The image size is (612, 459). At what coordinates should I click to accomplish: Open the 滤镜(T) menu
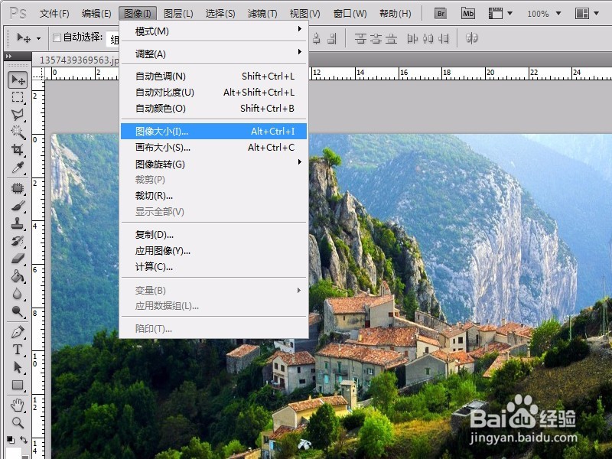coord(262,14)
